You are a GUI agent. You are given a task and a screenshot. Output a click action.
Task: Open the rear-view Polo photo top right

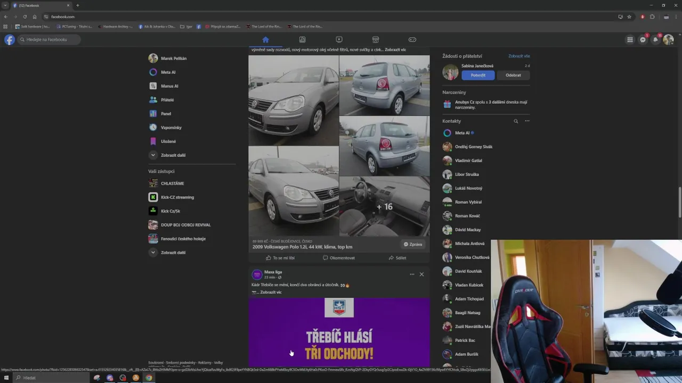[385, 85]
